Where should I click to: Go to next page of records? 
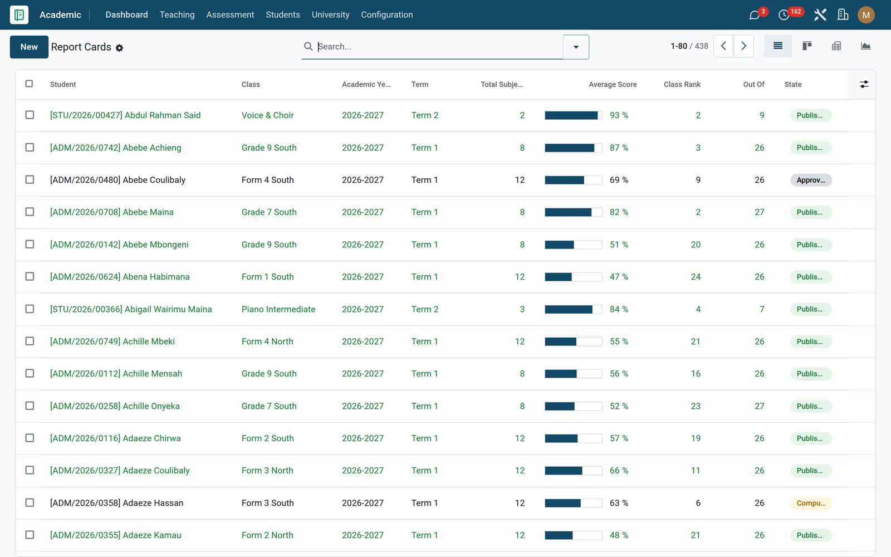[x=743, y=46]
